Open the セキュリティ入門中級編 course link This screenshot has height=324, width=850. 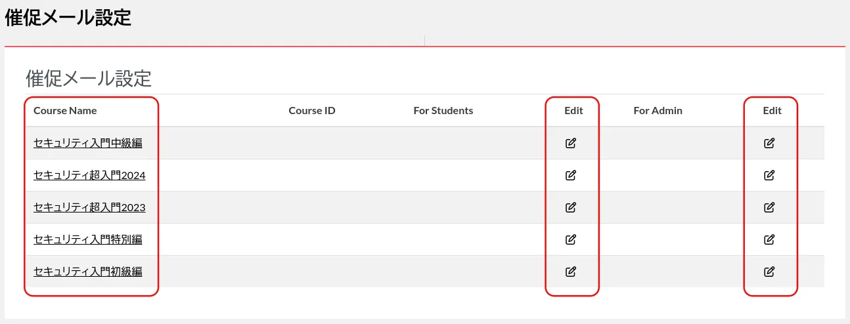tap(88, 143)
